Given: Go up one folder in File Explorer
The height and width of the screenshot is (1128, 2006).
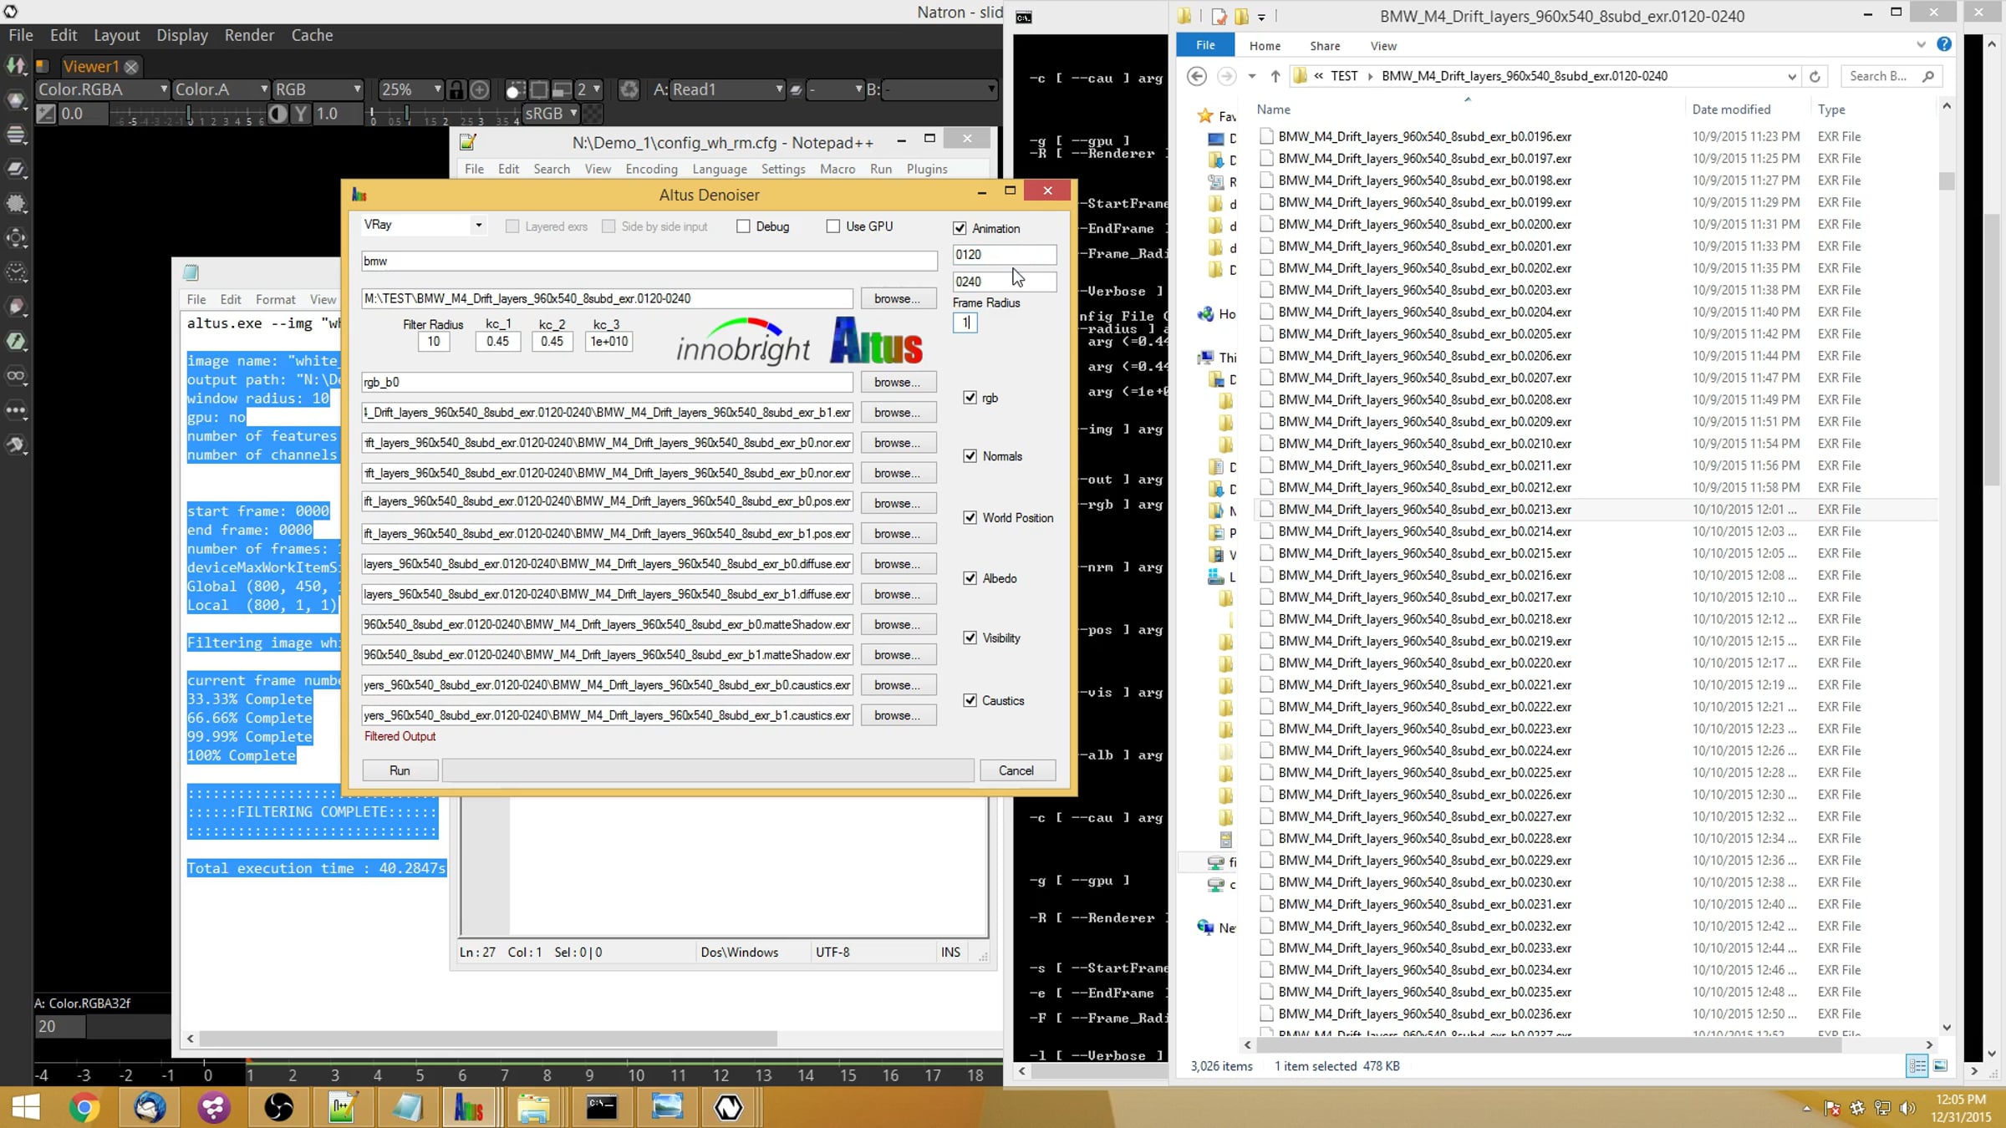Looking at the screenshot, I should pos(1275,76).
